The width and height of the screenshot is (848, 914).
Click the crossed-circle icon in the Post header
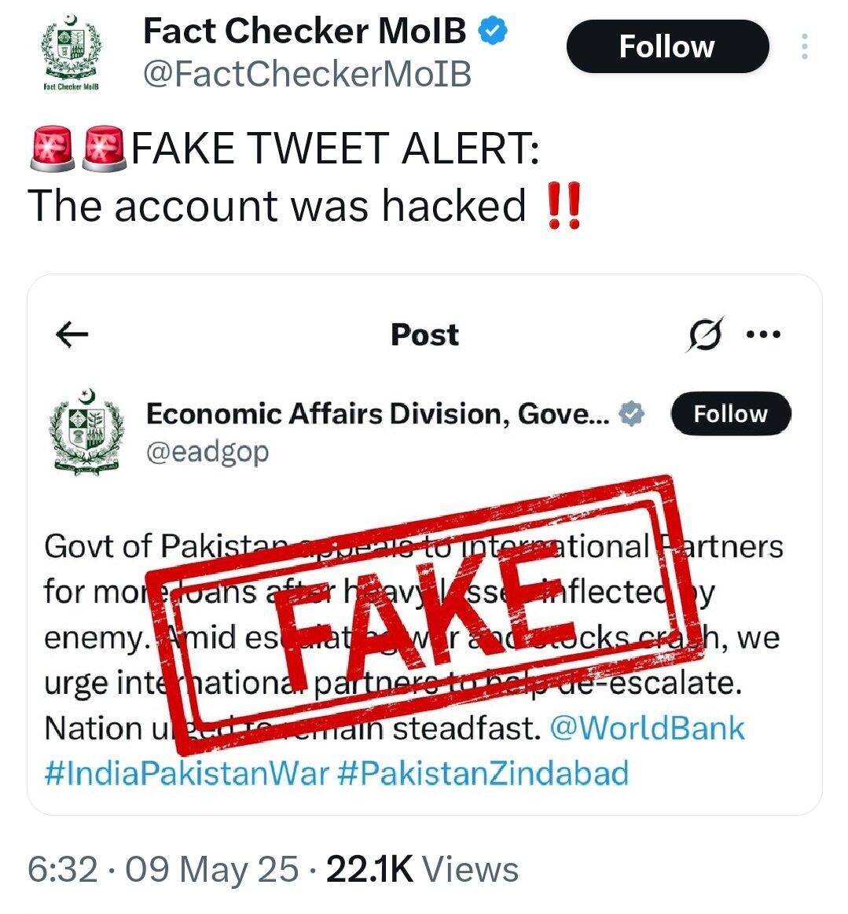[703, 336]
